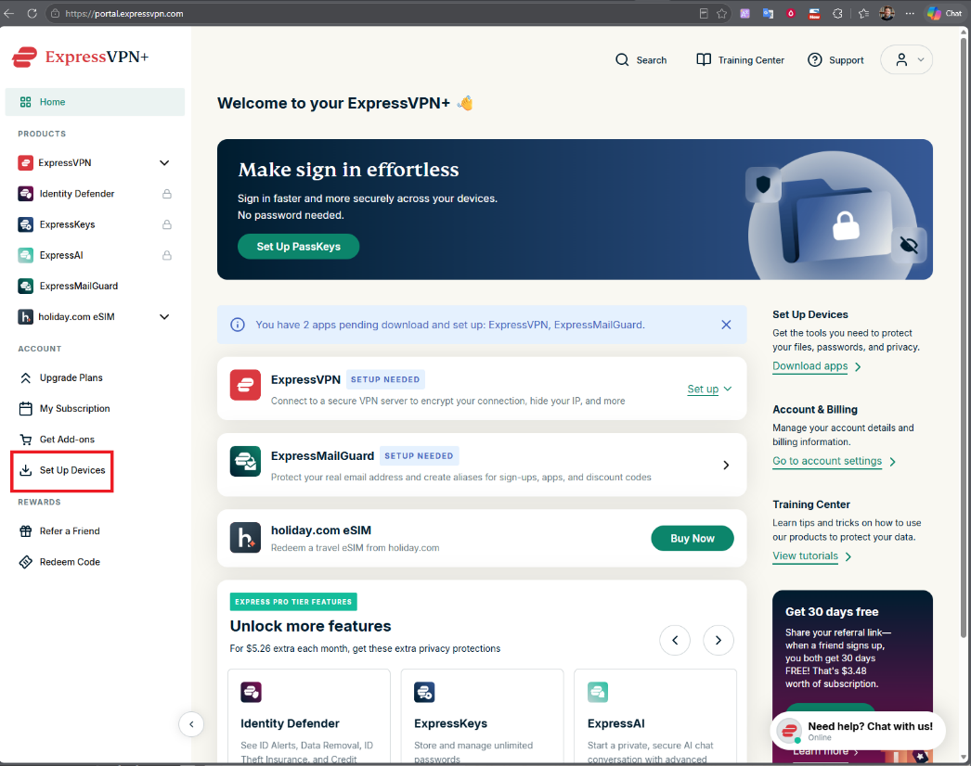The image size is (971, 766).
Task: Select Get Add-ons in the sidebar
Action: pos(57,440)
